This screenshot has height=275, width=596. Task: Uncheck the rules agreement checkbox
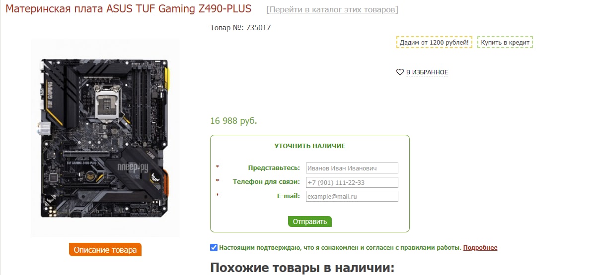click(214, 247)
